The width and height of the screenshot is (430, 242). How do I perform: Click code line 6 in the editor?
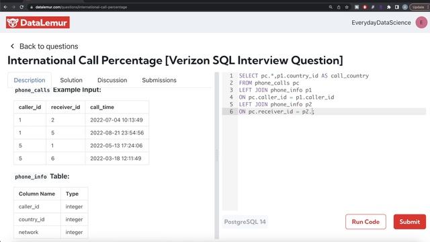click(324, 112)
